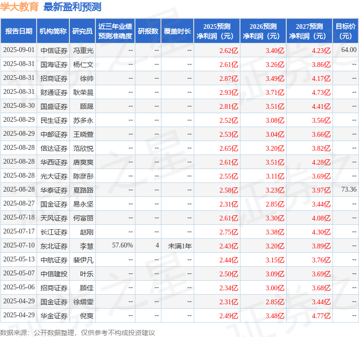Click the 覆盖时长 column header
The image size is (359, 337).
177,31
